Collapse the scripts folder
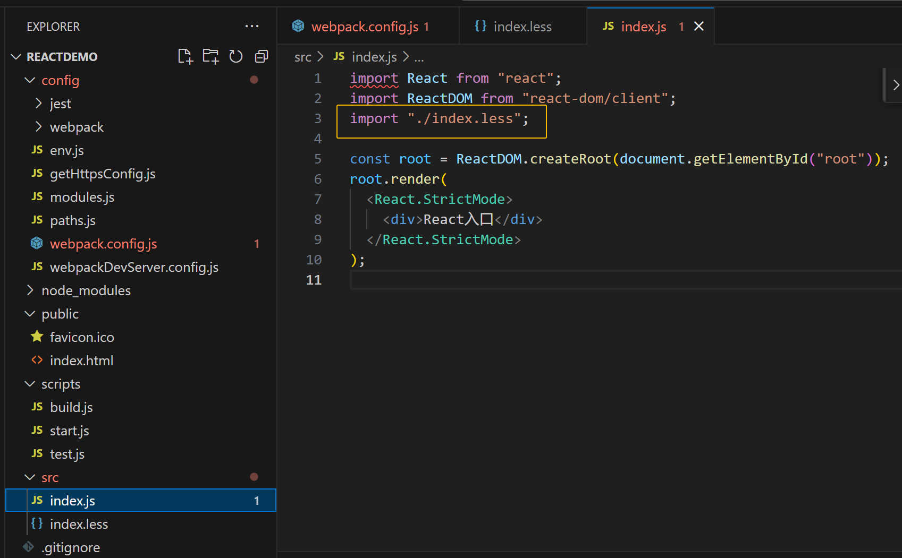This screenshot has height=558, width=902. pyautogui.click(x=30, y=384)
